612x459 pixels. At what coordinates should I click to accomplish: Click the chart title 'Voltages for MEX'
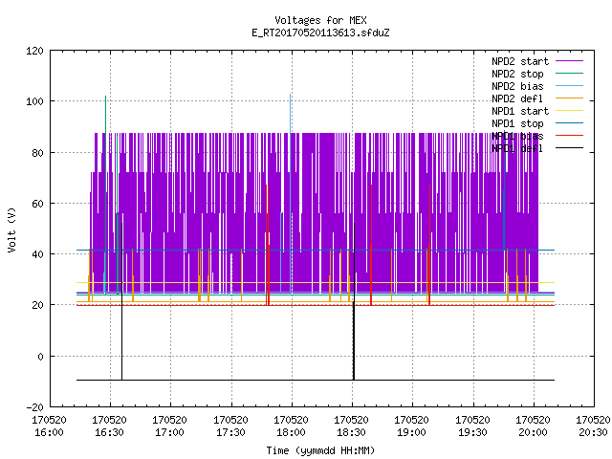point(320,20)
